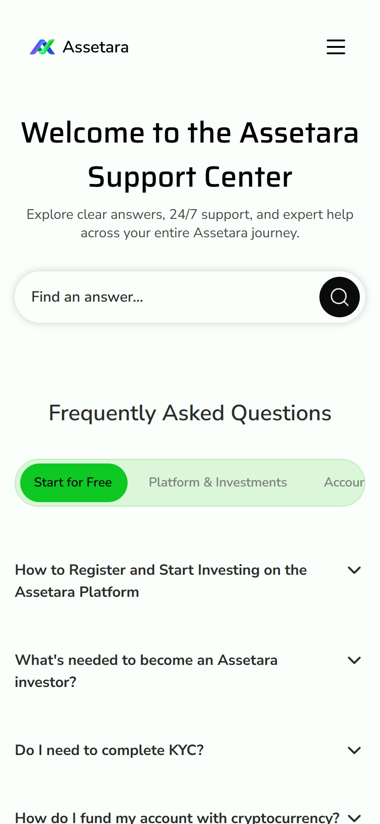Expand 'What's needed to become an Assetara investor?'
Screen dimensions: 380x824
click(x=354, y=660)
